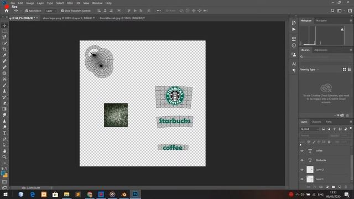Switch to the Navigator tab

click(321, 20)
